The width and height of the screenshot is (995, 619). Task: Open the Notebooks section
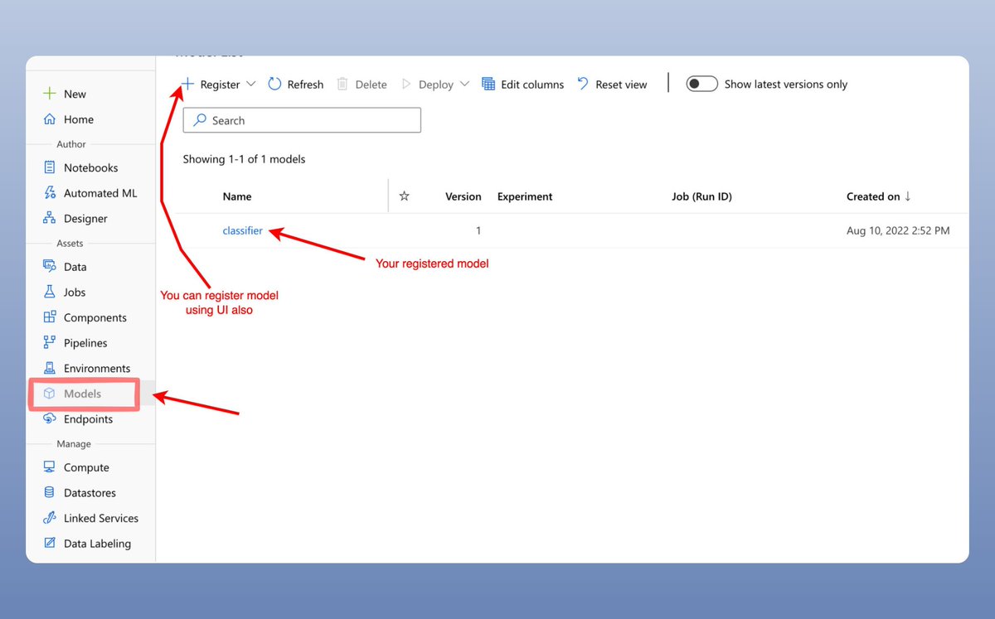pos(87,167)
